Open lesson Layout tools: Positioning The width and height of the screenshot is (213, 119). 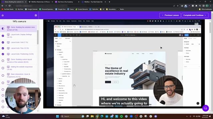click(19, 54)
